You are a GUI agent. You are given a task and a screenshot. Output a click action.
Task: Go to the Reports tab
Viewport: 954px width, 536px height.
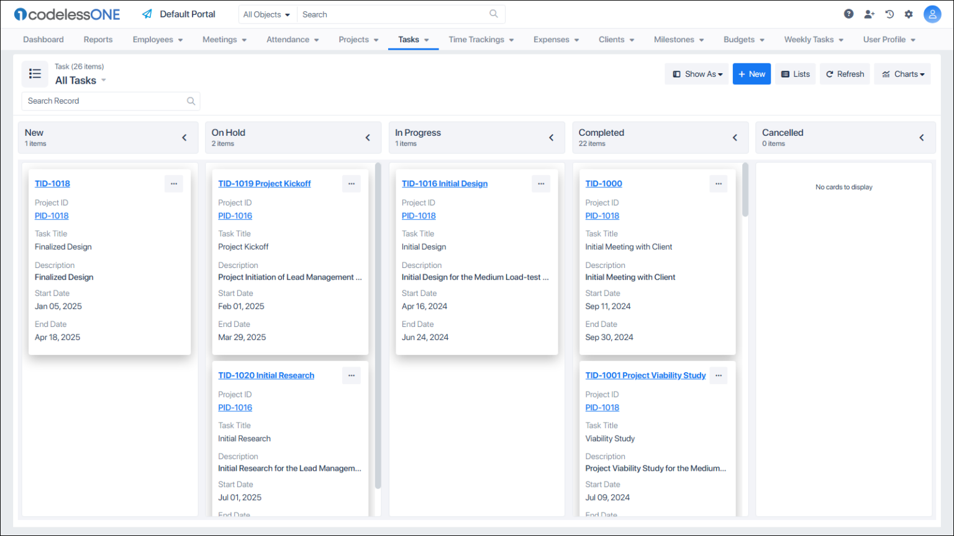coord(98,39)
